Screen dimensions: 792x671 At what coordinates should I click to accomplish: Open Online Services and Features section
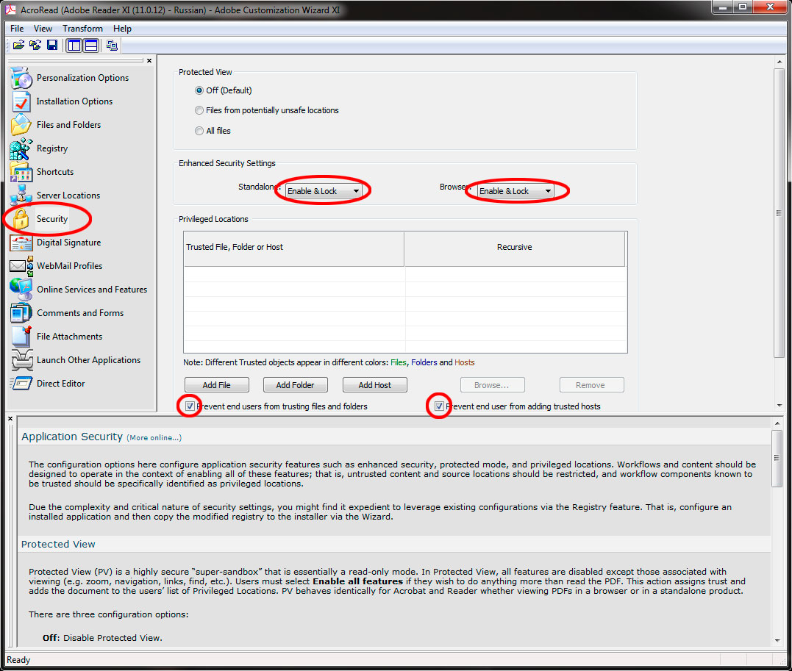(79, 290)
